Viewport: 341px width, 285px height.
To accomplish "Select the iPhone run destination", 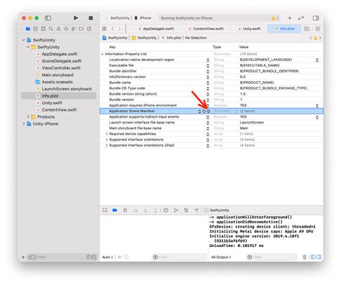I will (x=143, y=18).
